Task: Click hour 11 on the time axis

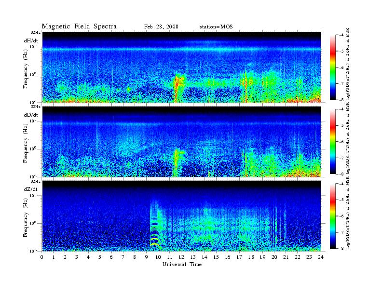Action: point(170,257)
